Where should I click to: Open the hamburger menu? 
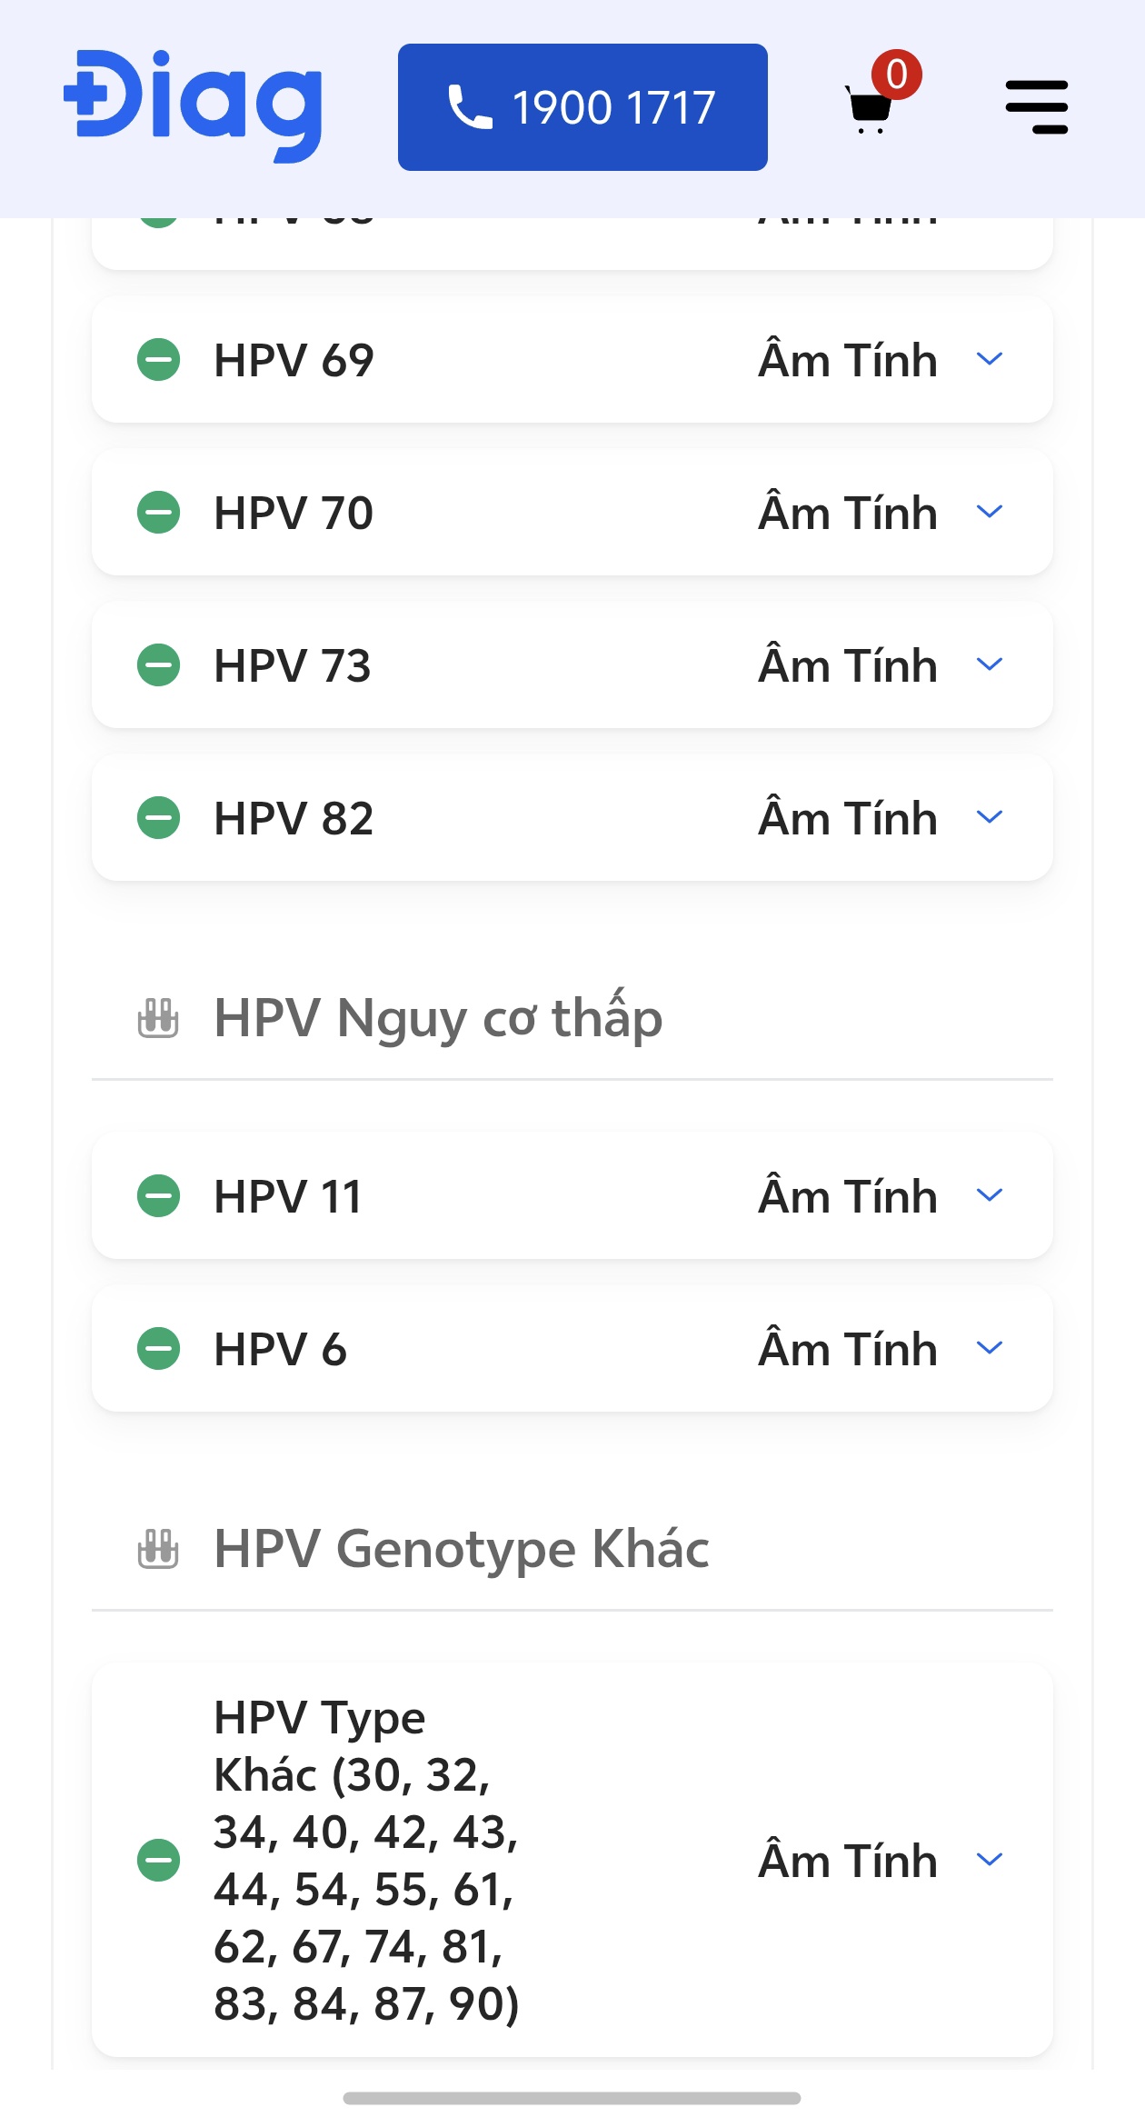[1036, 107]
